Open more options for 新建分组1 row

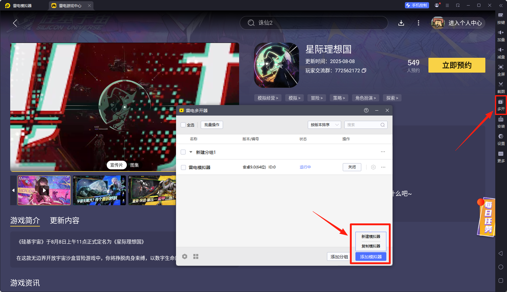click(x=383, y=152)
